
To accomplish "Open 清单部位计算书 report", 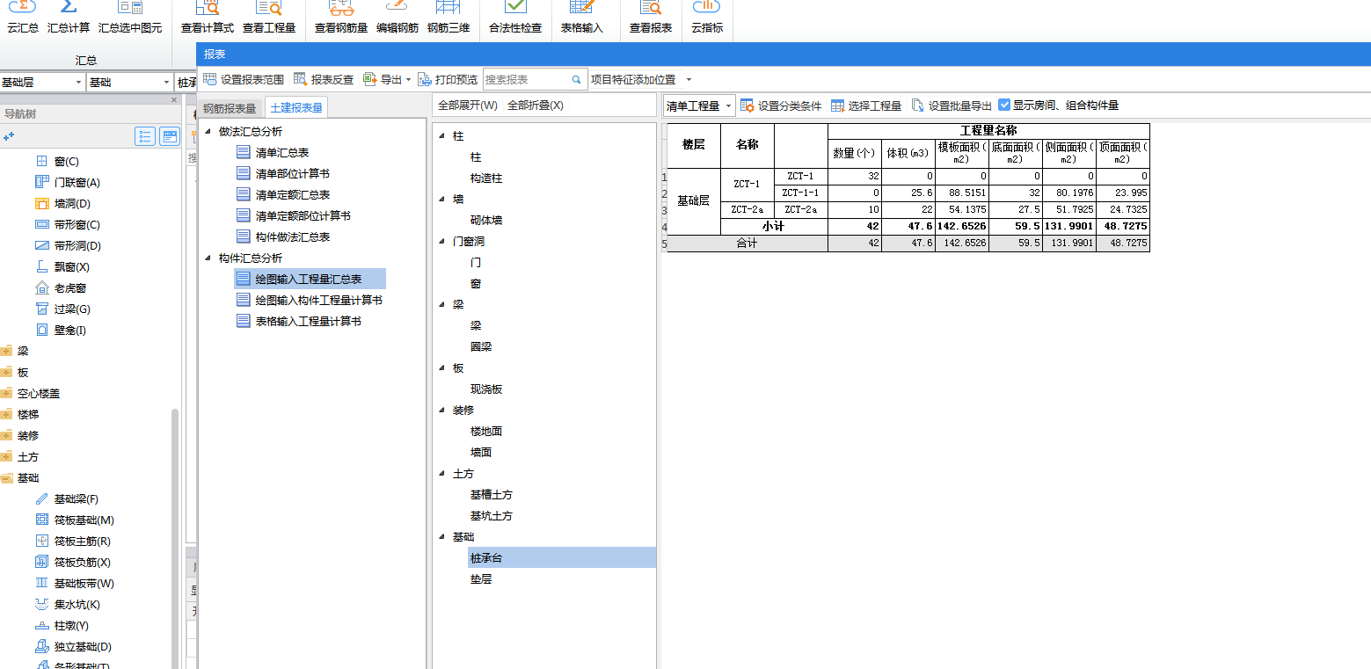I will [283, 174].
